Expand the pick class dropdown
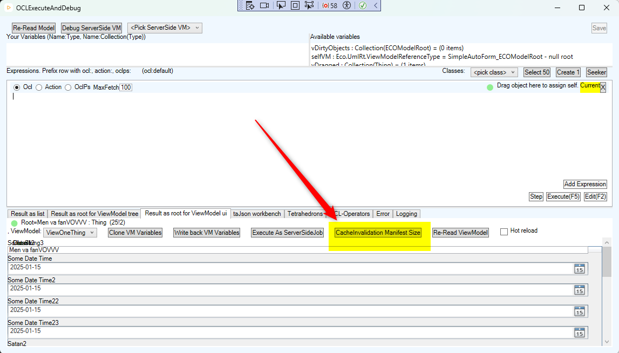The height and width of the screenshot is (353, 619). [x=494, y=72]
